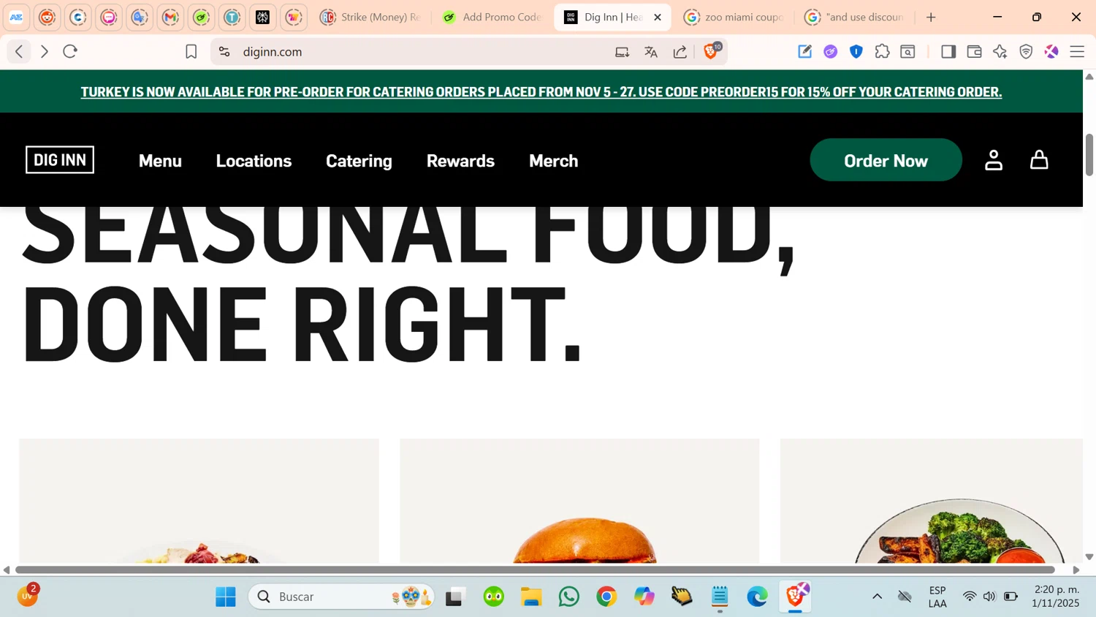1096x617 pixels.
Task: Open File Explorer from the taskbar
Action: [x=531, y=597]
